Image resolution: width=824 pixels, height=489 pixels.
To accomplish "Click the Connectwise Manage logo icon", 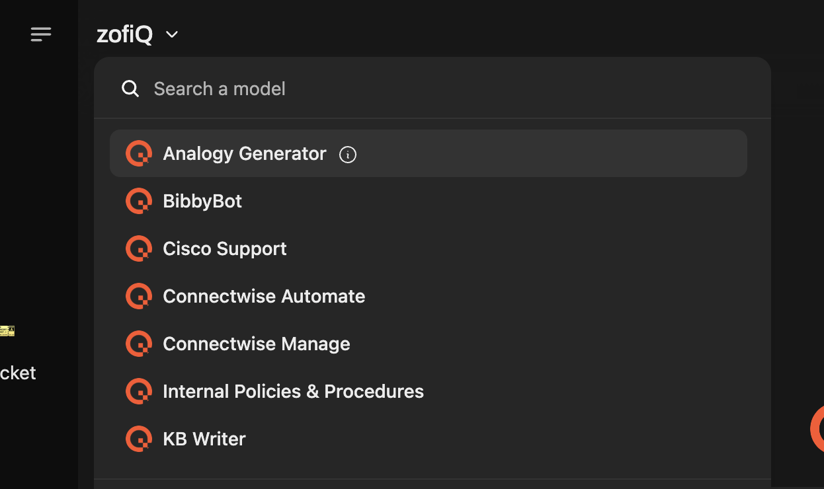I will 139,344.
